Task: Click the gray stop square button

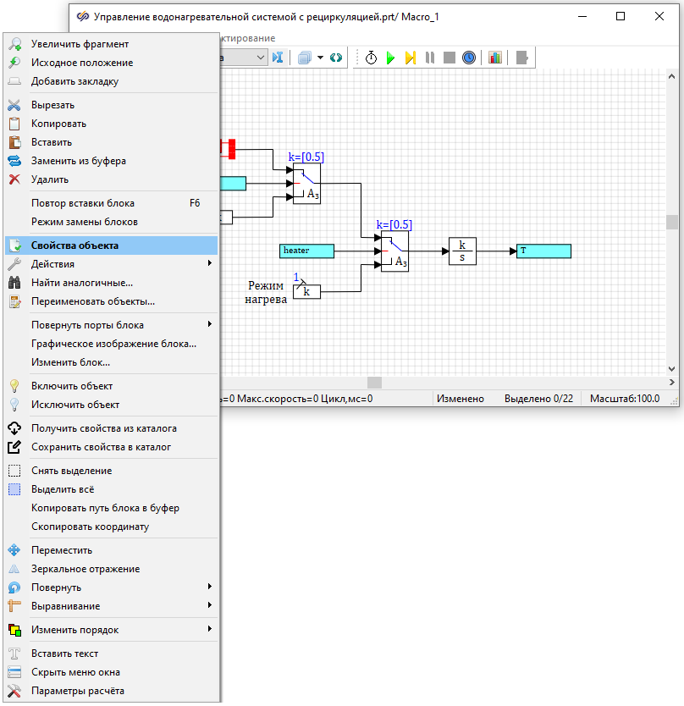Action: 449,58
